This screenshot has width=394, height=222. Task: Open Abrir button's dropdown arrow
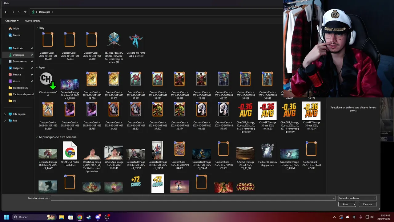pos(354,204)
